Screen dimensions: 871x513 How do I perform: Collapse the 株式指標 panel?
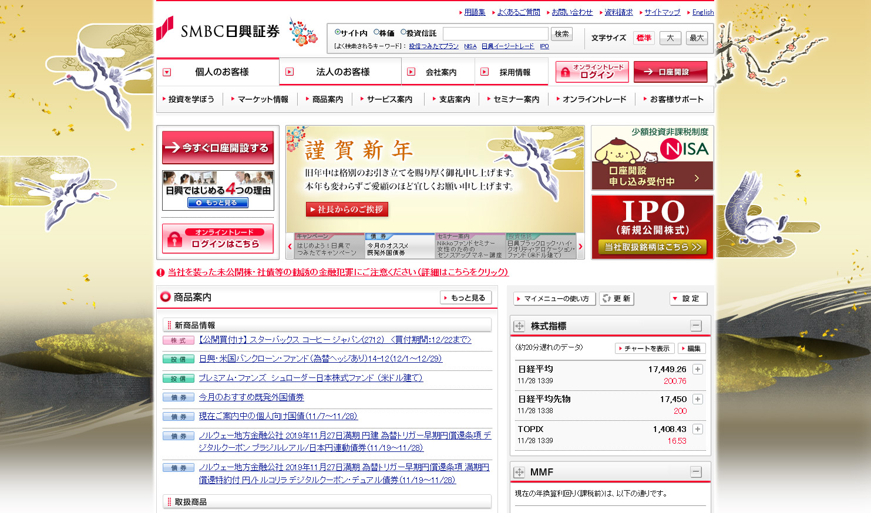[x=696, y=326]
